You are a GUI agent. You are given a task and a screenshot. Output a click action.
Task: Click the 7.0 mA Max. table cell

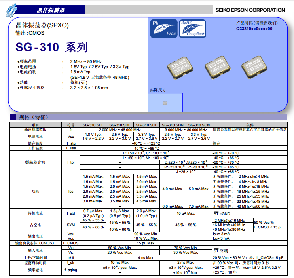[199, 206]
